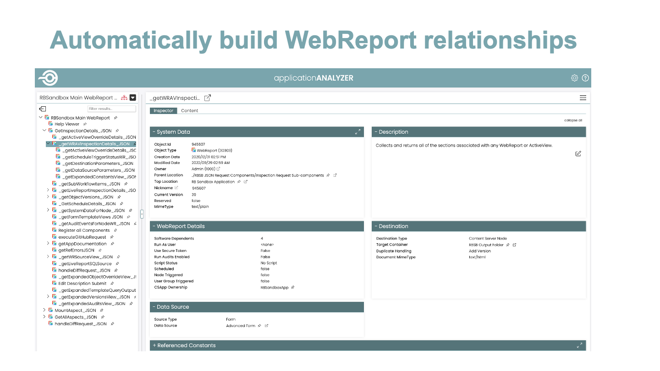Select executeGitHubRequest tree item
The width and height of the screenshot is (660, 371).
(x=82, y=237)
